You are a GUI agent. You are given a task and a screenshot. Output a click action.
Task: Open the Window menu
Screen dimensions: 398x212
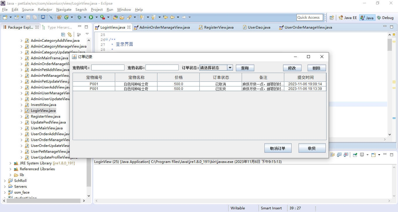(x=124, y=10)
